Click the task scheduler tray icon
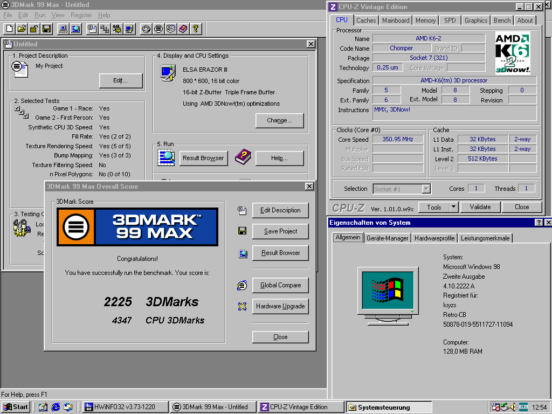Viewport: 552px width, 414px height. tap(496, 407)
